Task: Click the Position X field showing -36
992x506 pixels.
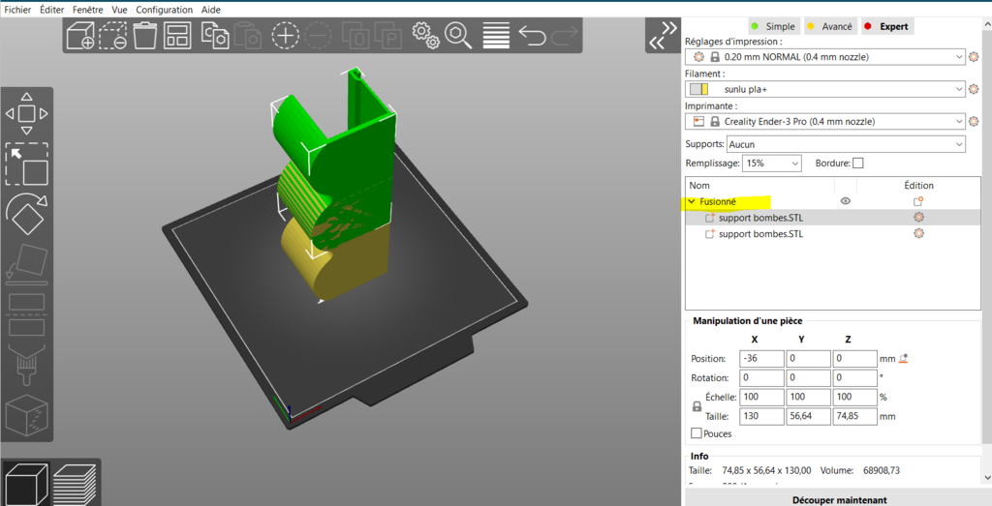Action: [x=761, y=358]
